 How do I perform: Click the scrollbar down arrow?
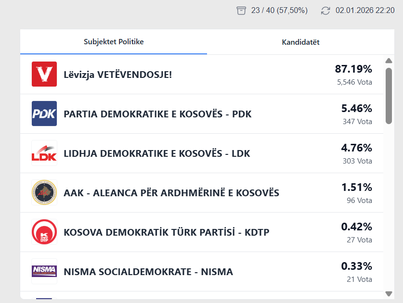pyautogui.click(x=389, y=293)
